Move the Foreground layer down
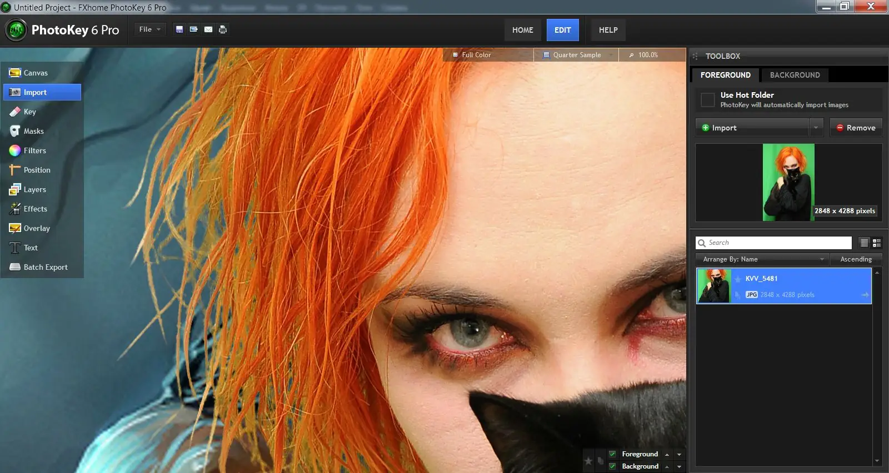The height and width of the screenshot is (473, 889). tap(679, 455)
